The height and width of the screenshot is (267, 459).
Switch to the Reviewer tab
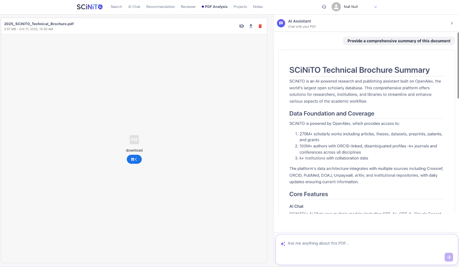[188, 7]
